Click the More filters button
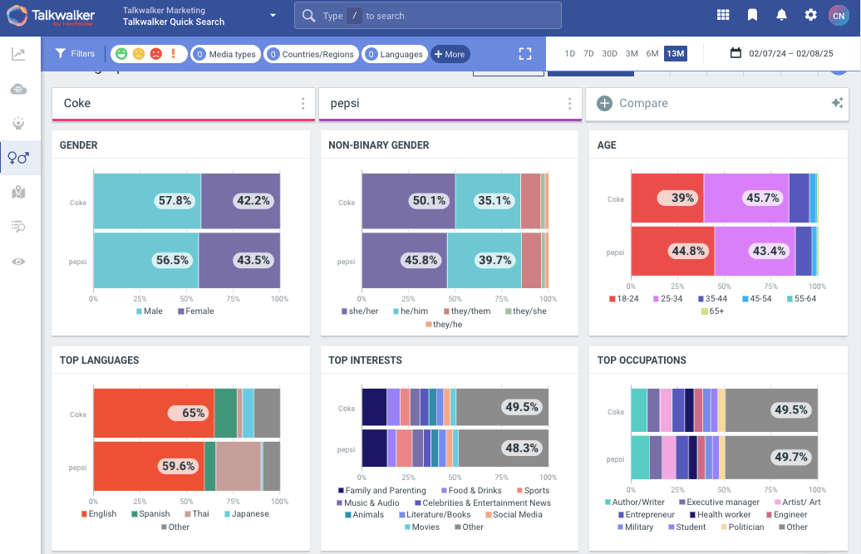The height and width of the screenshot is (554, 861). (x=450, y=54)
